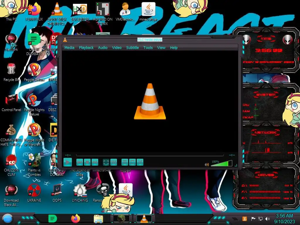Click the network tray icon
Viewport: 300px width, 225px height.
[260, 219]
